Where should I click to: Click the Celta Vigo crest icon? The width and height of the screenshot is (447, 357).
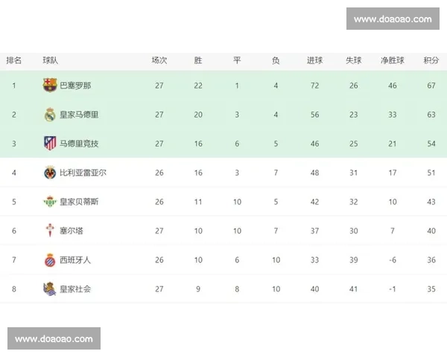click(50, 231)
